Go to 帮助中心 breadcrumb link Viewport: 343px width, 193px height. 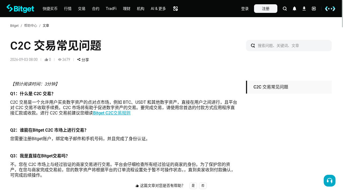point(31,26)
